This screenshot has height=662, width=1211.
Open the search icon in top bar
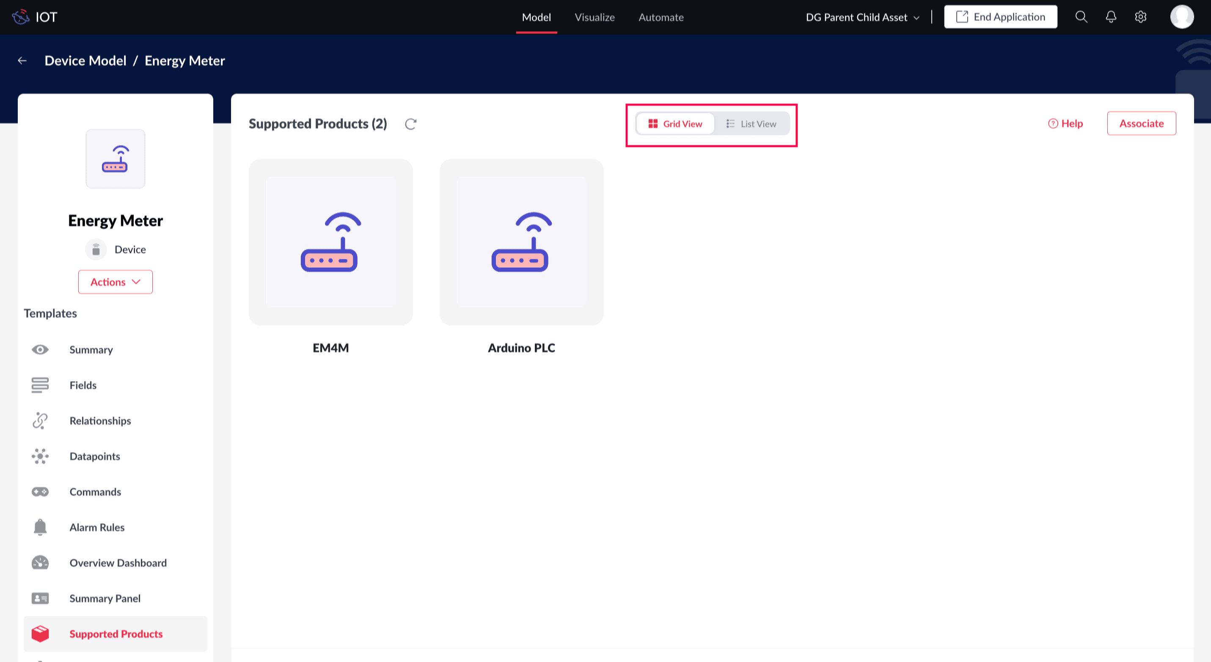(x=1081, y=17)
